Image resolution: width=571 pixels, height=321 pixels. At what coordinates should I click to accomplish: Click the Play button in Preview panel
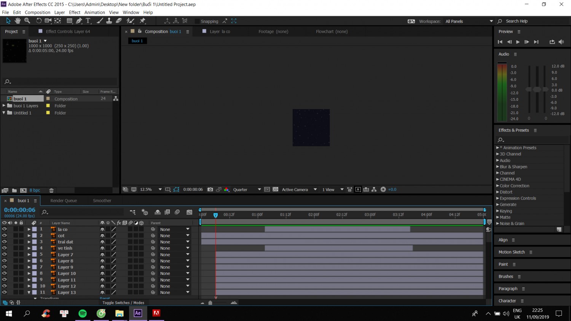(x=518, y=42)
